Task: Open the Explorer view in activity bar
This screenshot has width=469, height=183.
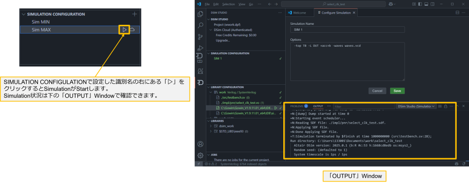Action: 201,14
